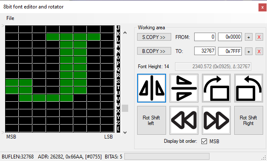This screenshot has height=161, width=267.
Task: Select character T in the glyph strip
Action: [118, 87]
